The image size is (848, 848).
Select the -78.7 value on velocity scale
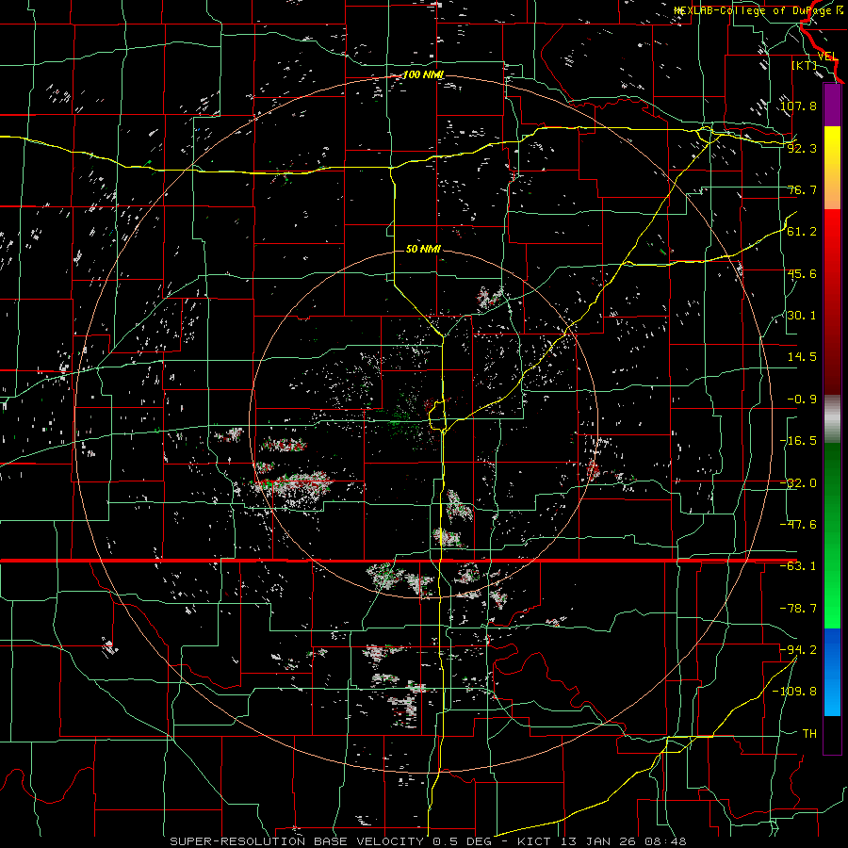798,608
